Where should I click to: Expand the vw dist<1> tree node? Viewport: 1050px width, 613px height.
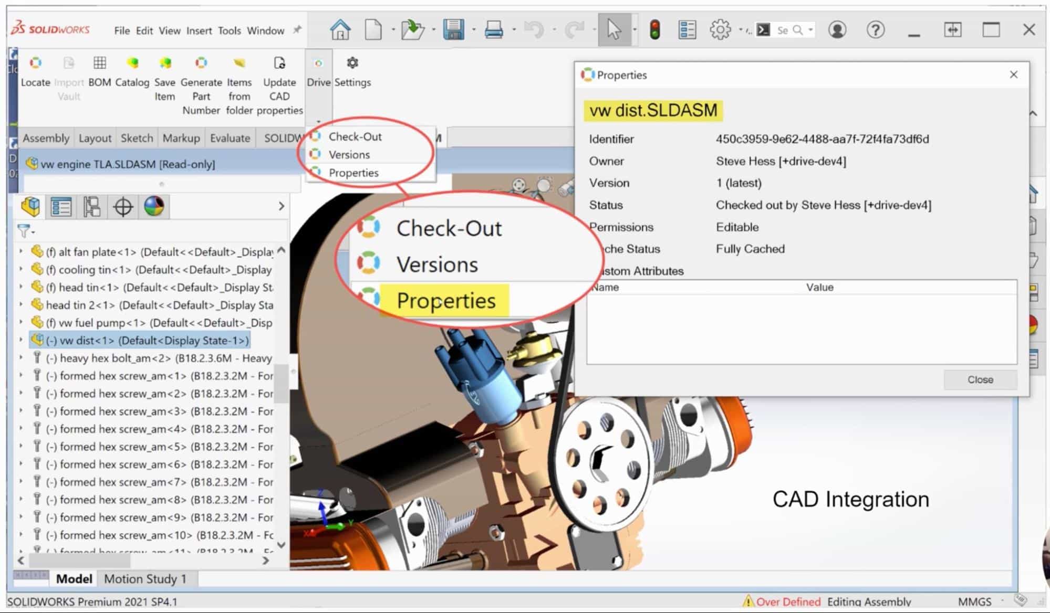click(x=21, y=340)
